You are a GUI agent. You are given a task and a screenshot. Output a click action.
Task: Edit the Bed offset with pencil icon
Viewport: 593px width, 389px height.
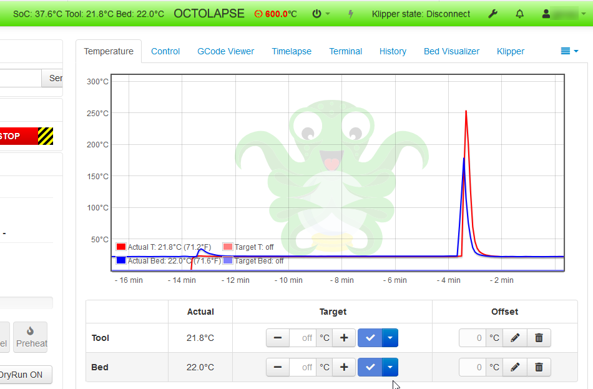click(515, 367)
